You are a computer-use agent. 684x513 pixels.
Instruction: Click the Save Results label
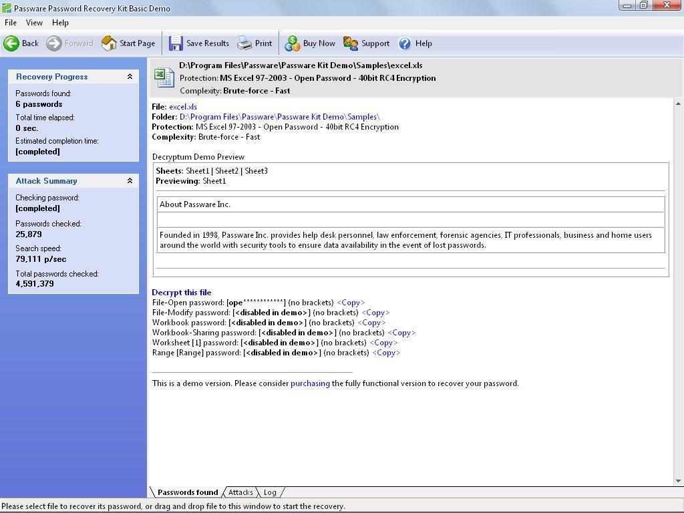click(208, 43)
